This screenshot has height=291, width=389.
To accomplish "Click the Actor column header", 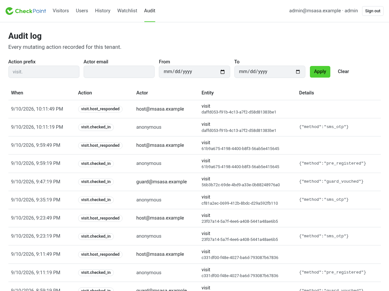I will tap(142, 93).
